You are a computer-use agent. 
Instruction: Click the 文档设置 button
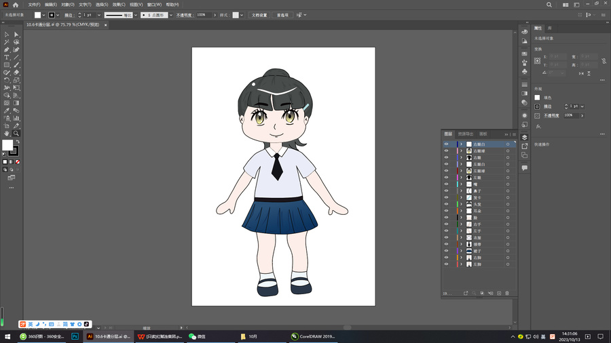[259, 15]
